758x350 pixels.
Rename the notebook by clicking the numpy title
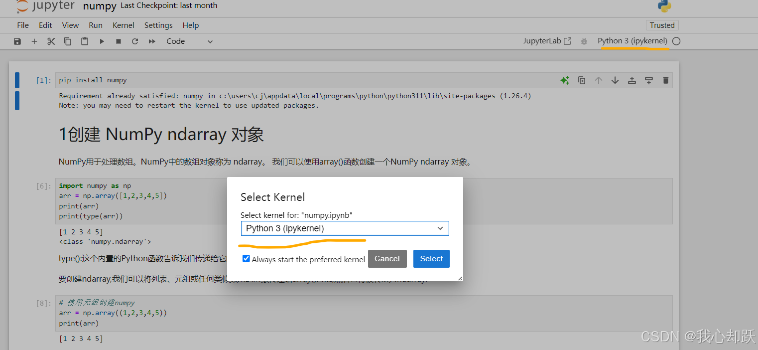pyautogui.click(x=100, y=6)
